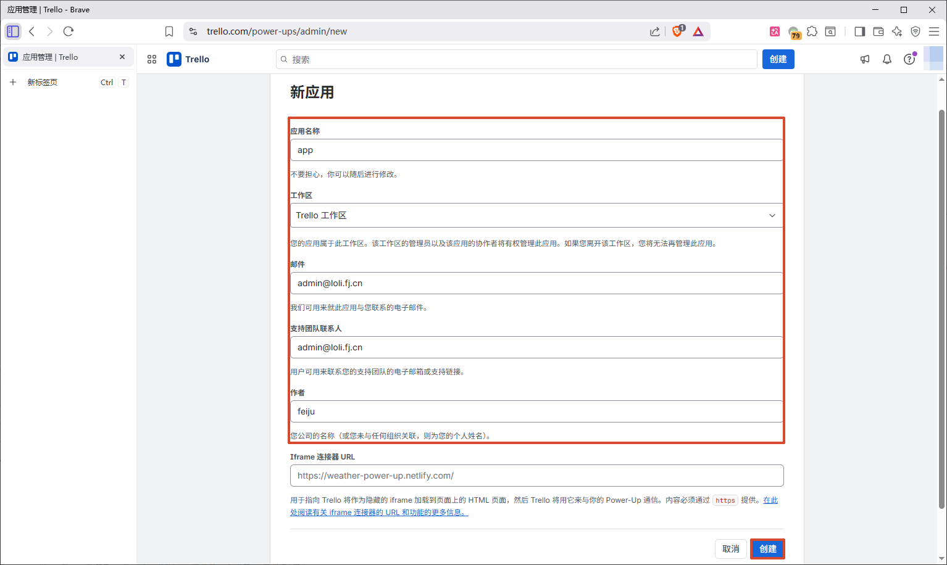Open the pink translate extension icon
Screen dimensions: 947x565
(775, 31)
